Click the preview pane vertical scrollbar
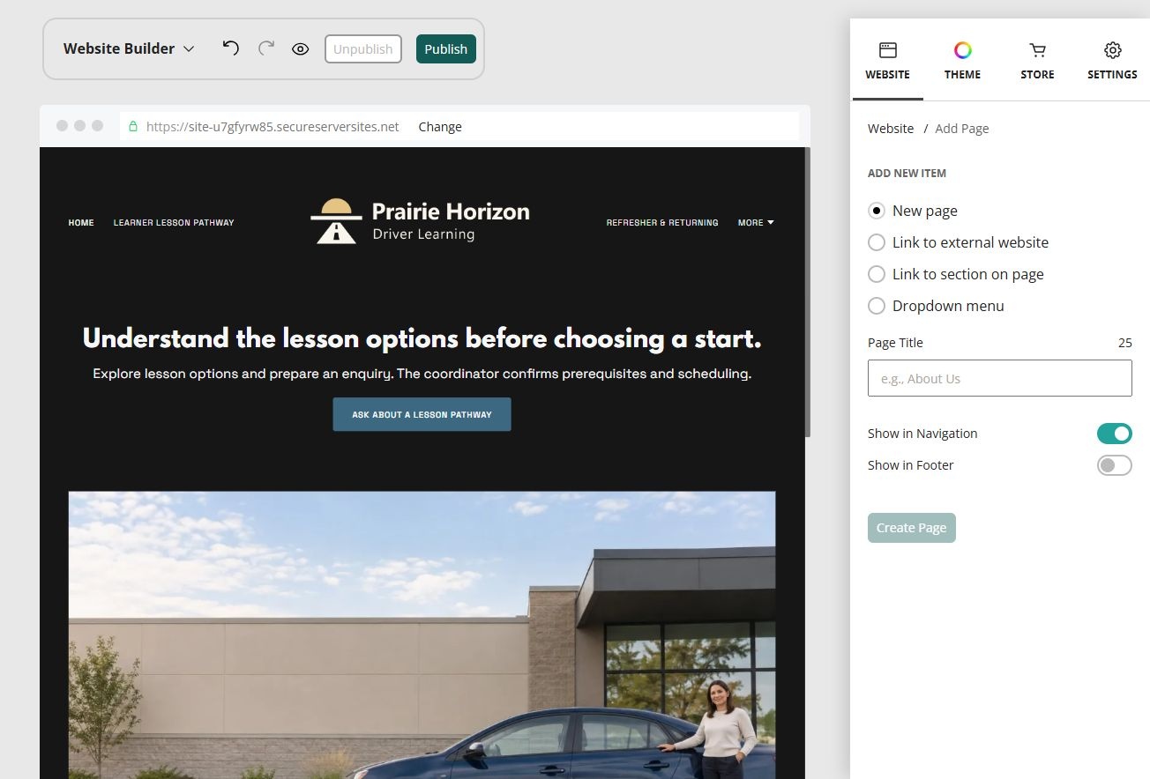The image size is (1150, 779). pyautogui.click(x=807, y=293)
